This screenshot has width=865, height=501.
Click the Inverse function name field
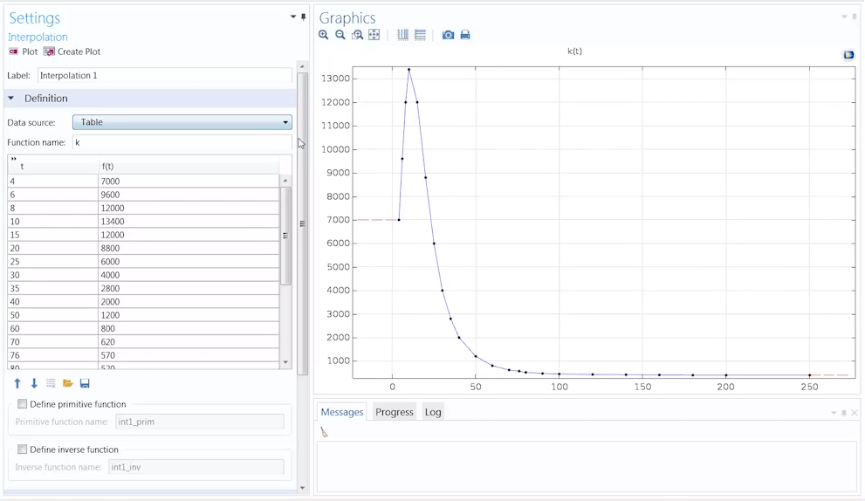tap(196, 467)
